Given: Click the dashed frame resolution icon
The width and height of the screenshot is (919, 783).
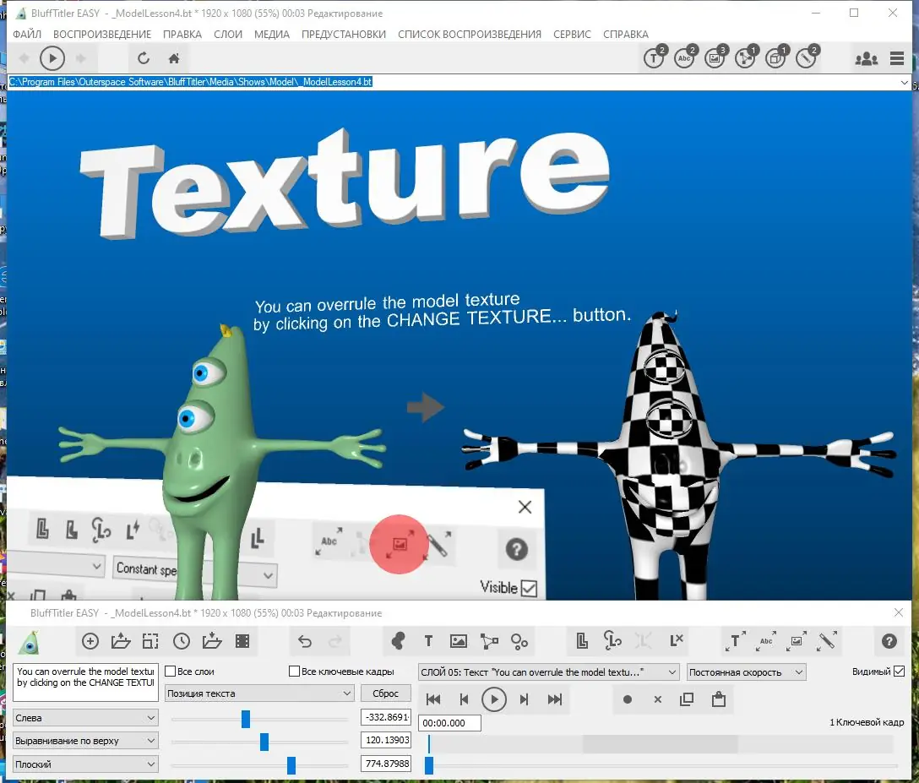Looking at the screenshot, I should click(x=150, y=641).
